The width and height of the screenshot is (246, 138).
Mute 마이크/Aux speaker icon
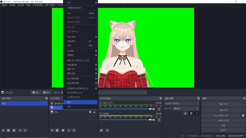(x=154, y=120)
